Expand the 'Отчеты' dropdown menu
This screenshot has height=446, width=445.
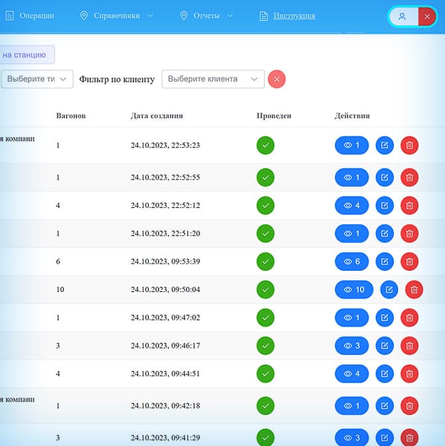point(207,16)
